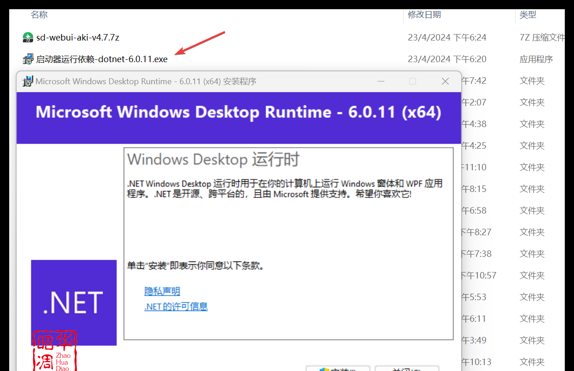Click the 7Z 压缩文件 type cell
This screenshot has height=371, width=574.
[542, 37]
